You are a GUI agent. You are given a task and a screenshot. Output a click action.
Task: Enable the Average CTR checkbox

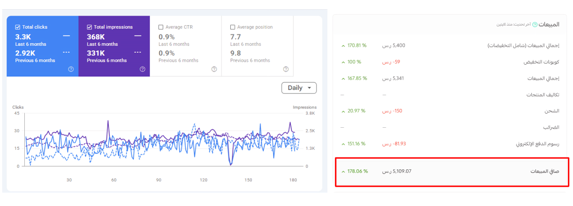coord(161,27)
